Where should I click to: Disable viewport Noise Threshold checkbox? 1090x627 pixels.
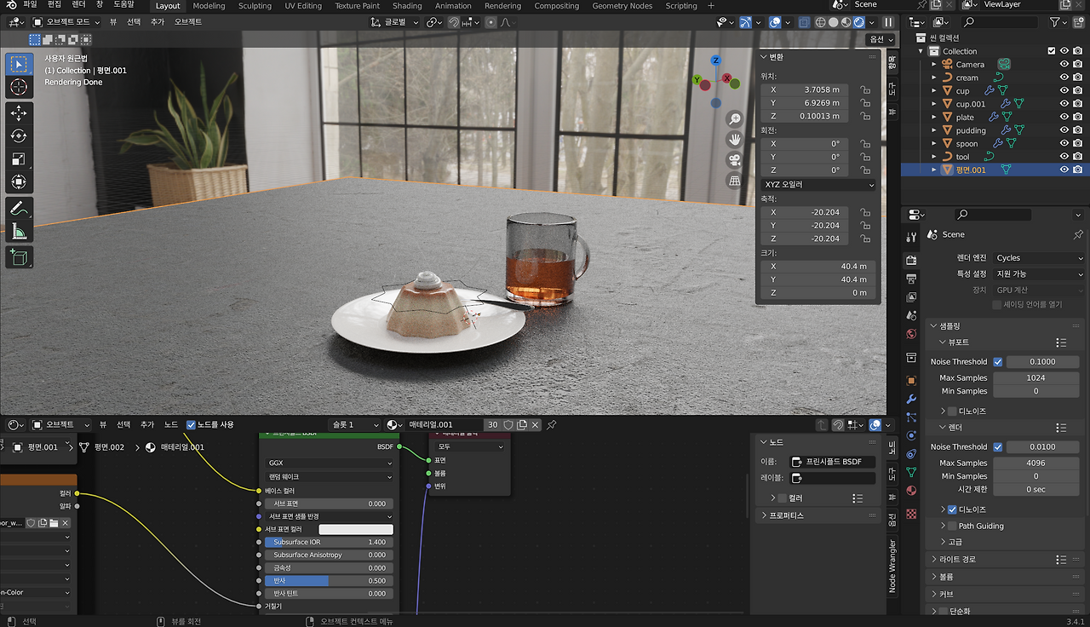point(998,361)
